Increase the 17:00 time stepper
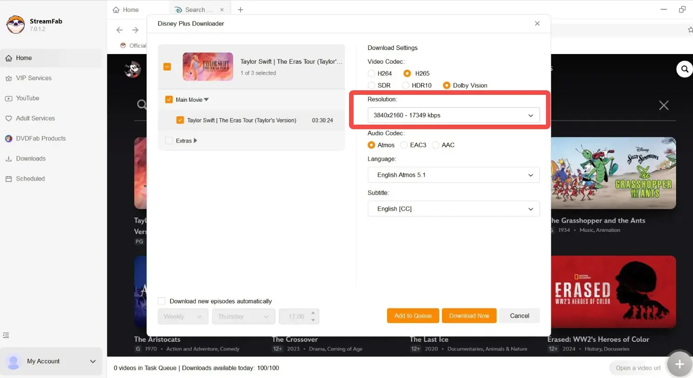 coord(313,313)
